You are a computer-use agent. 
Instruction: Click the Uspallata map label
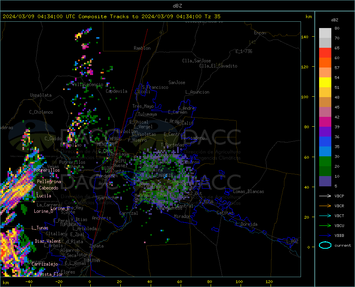click(41, 95)
